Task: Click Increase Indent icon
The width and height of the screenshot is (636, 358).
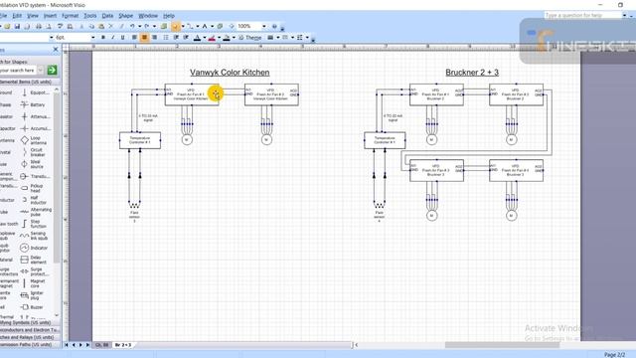Action: (x=186, y=38)
